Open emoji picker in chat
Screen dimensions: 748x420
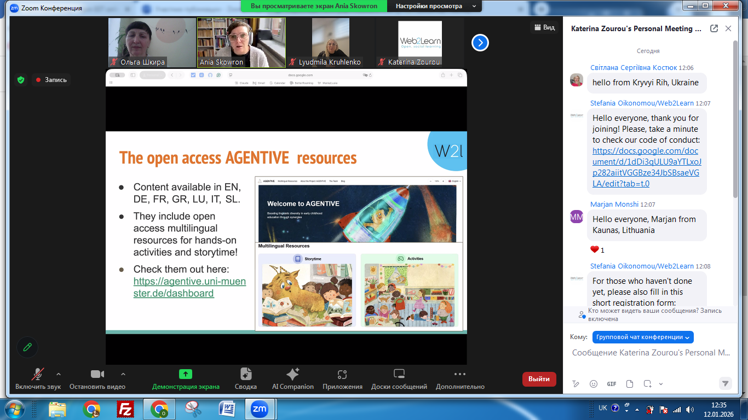pyautogui.click(x=594, y=384)
